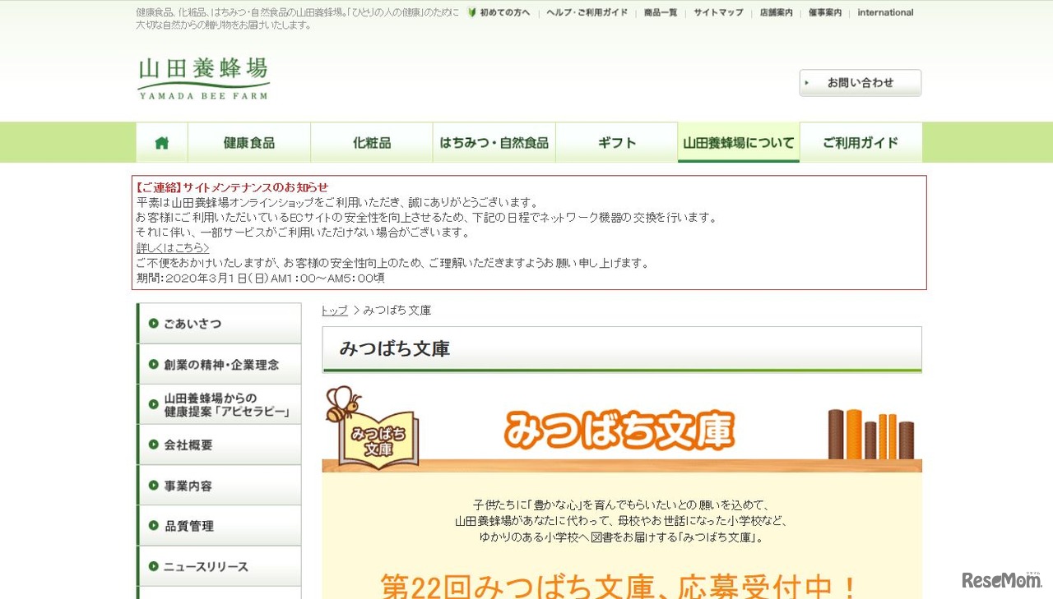Select the 山田養蜂場について tab
The height and width of the screenshot is (599, 1053).
(739, 142)
